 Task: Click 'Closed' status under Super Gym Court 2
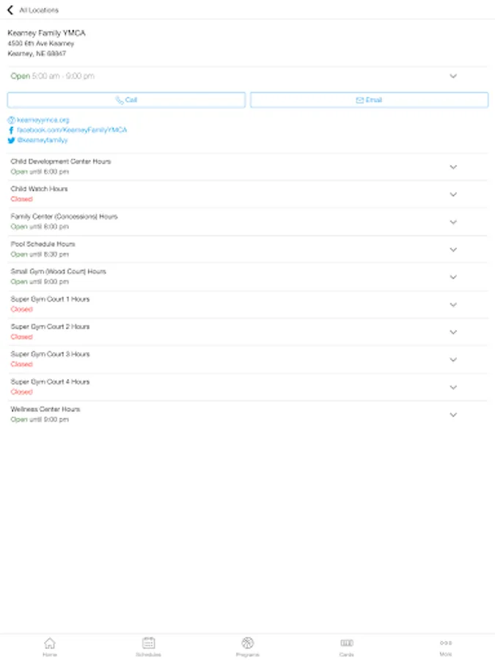[21, 337]
